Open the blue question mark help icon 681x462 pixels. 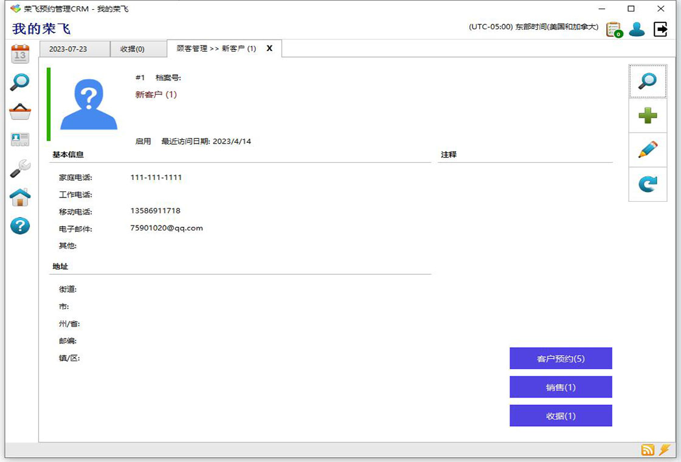click(20, 226)
